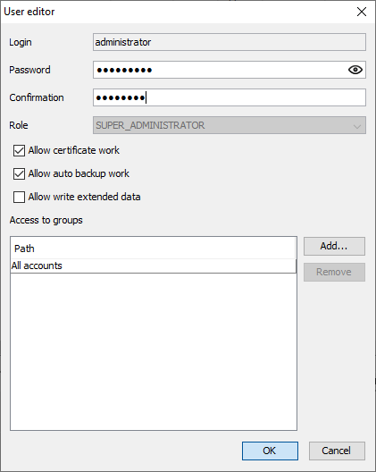Enable Allow write extended data checkbox
The width and height of the screenshot is (376, 472).
coord(19,198)
